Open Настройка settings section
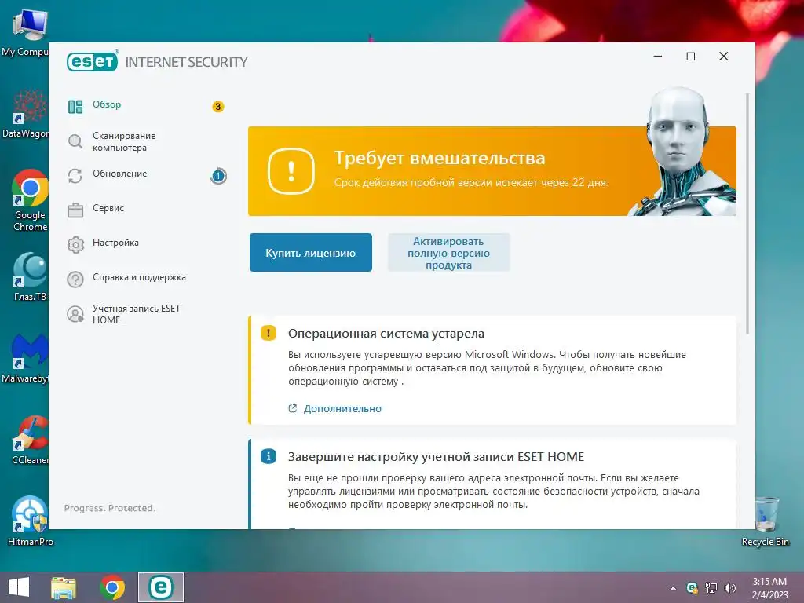Screen dimensions: 804x603 [115, 243]
